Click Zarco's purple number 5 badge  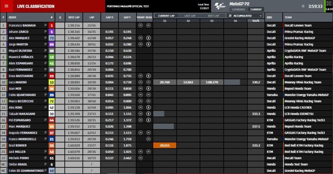tap(51, 32)
